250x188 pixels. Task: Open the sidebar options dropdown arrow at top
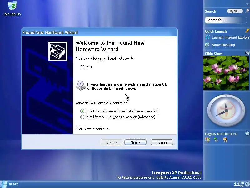click(247, 4)
